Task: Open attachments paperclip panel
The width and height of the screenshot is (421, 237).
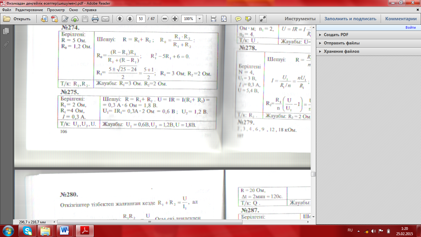Action: [x=6, y=44]
